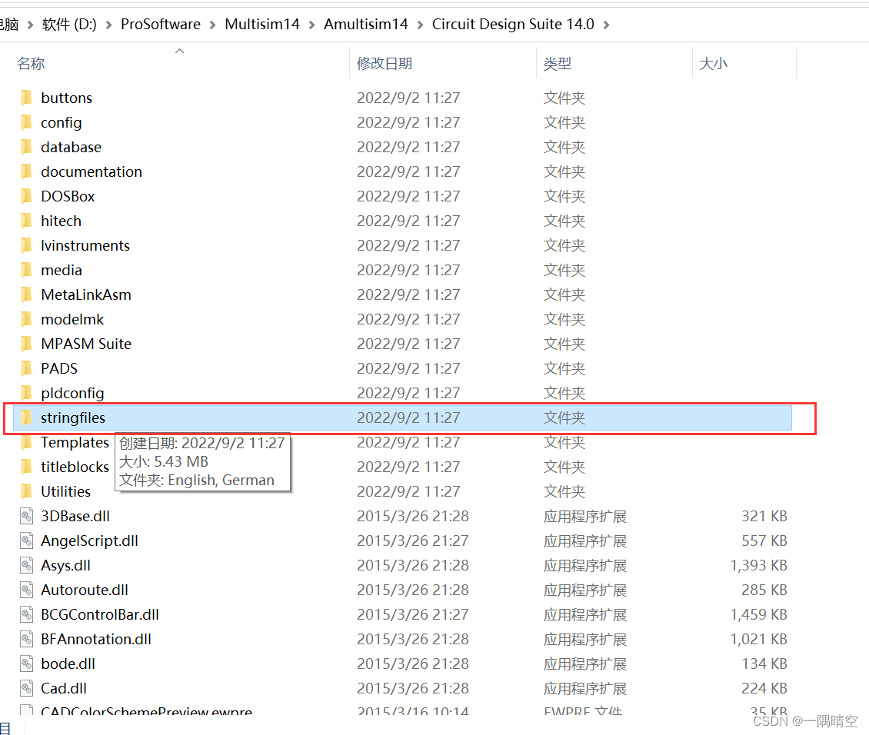
Task: Click the PADS folder icon
Action: 26,368
